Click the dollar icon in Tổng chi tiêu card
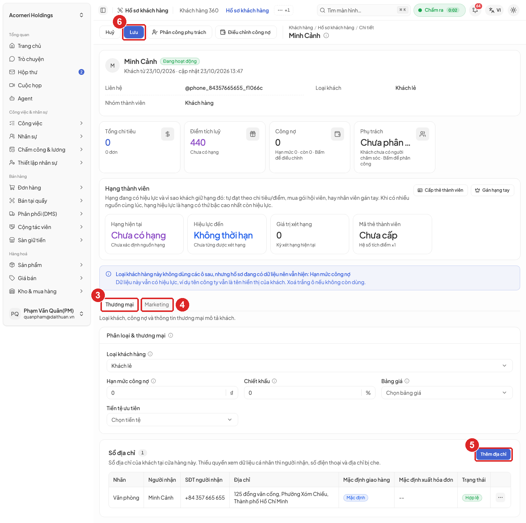 pyautogui.click(x=168, y=134)
